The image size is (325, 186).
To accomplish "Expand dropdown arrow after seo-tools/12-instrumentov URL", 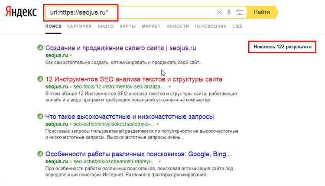I will point(170,87).
